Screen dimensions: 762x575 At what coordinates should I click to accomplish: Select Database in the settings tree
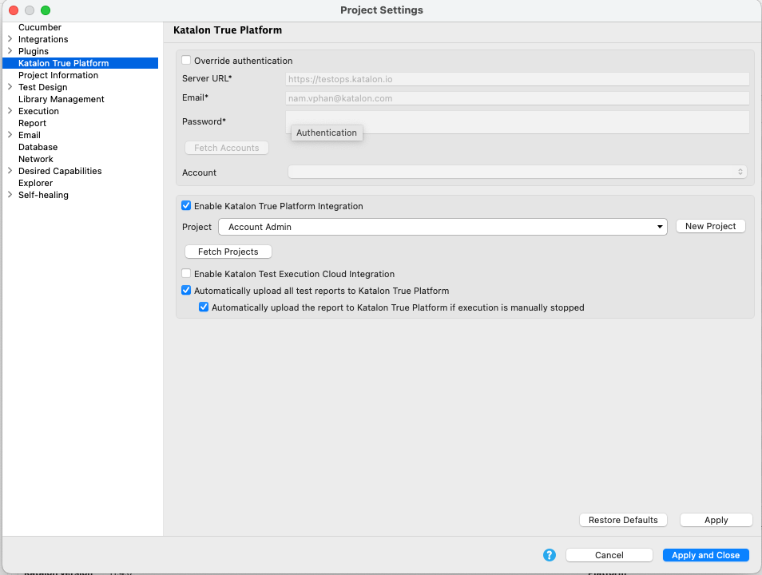(x=38, y=147)
